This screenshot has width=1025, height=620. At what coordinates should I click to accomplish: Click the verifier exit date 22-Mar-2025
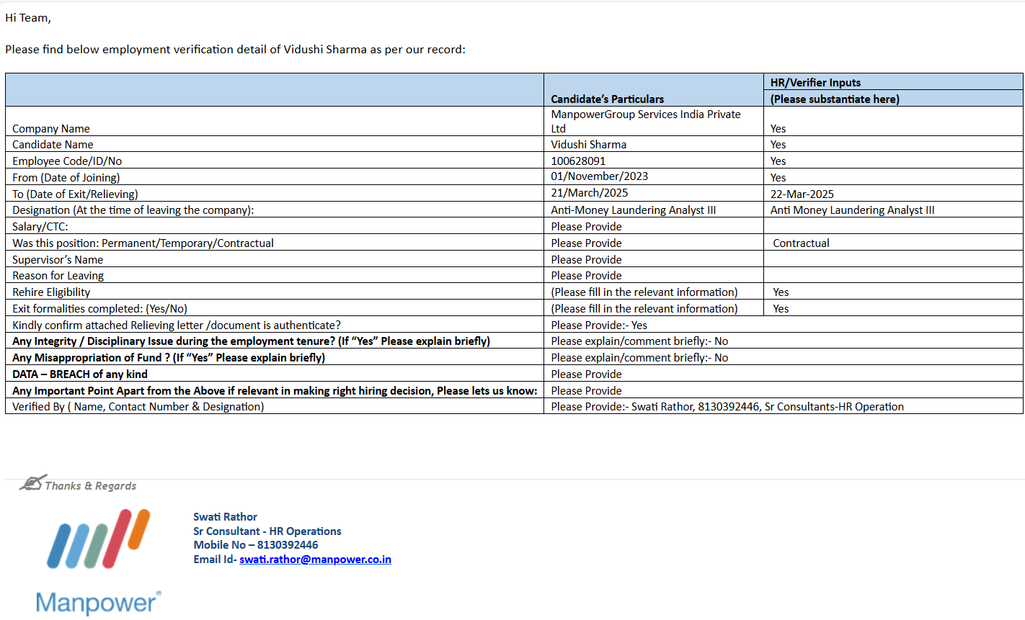tap(802, 194)
